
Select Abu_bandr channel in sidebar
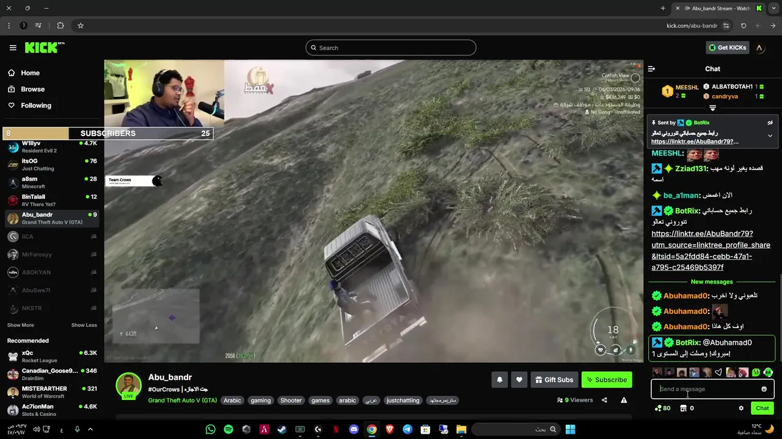pos(52,218)
